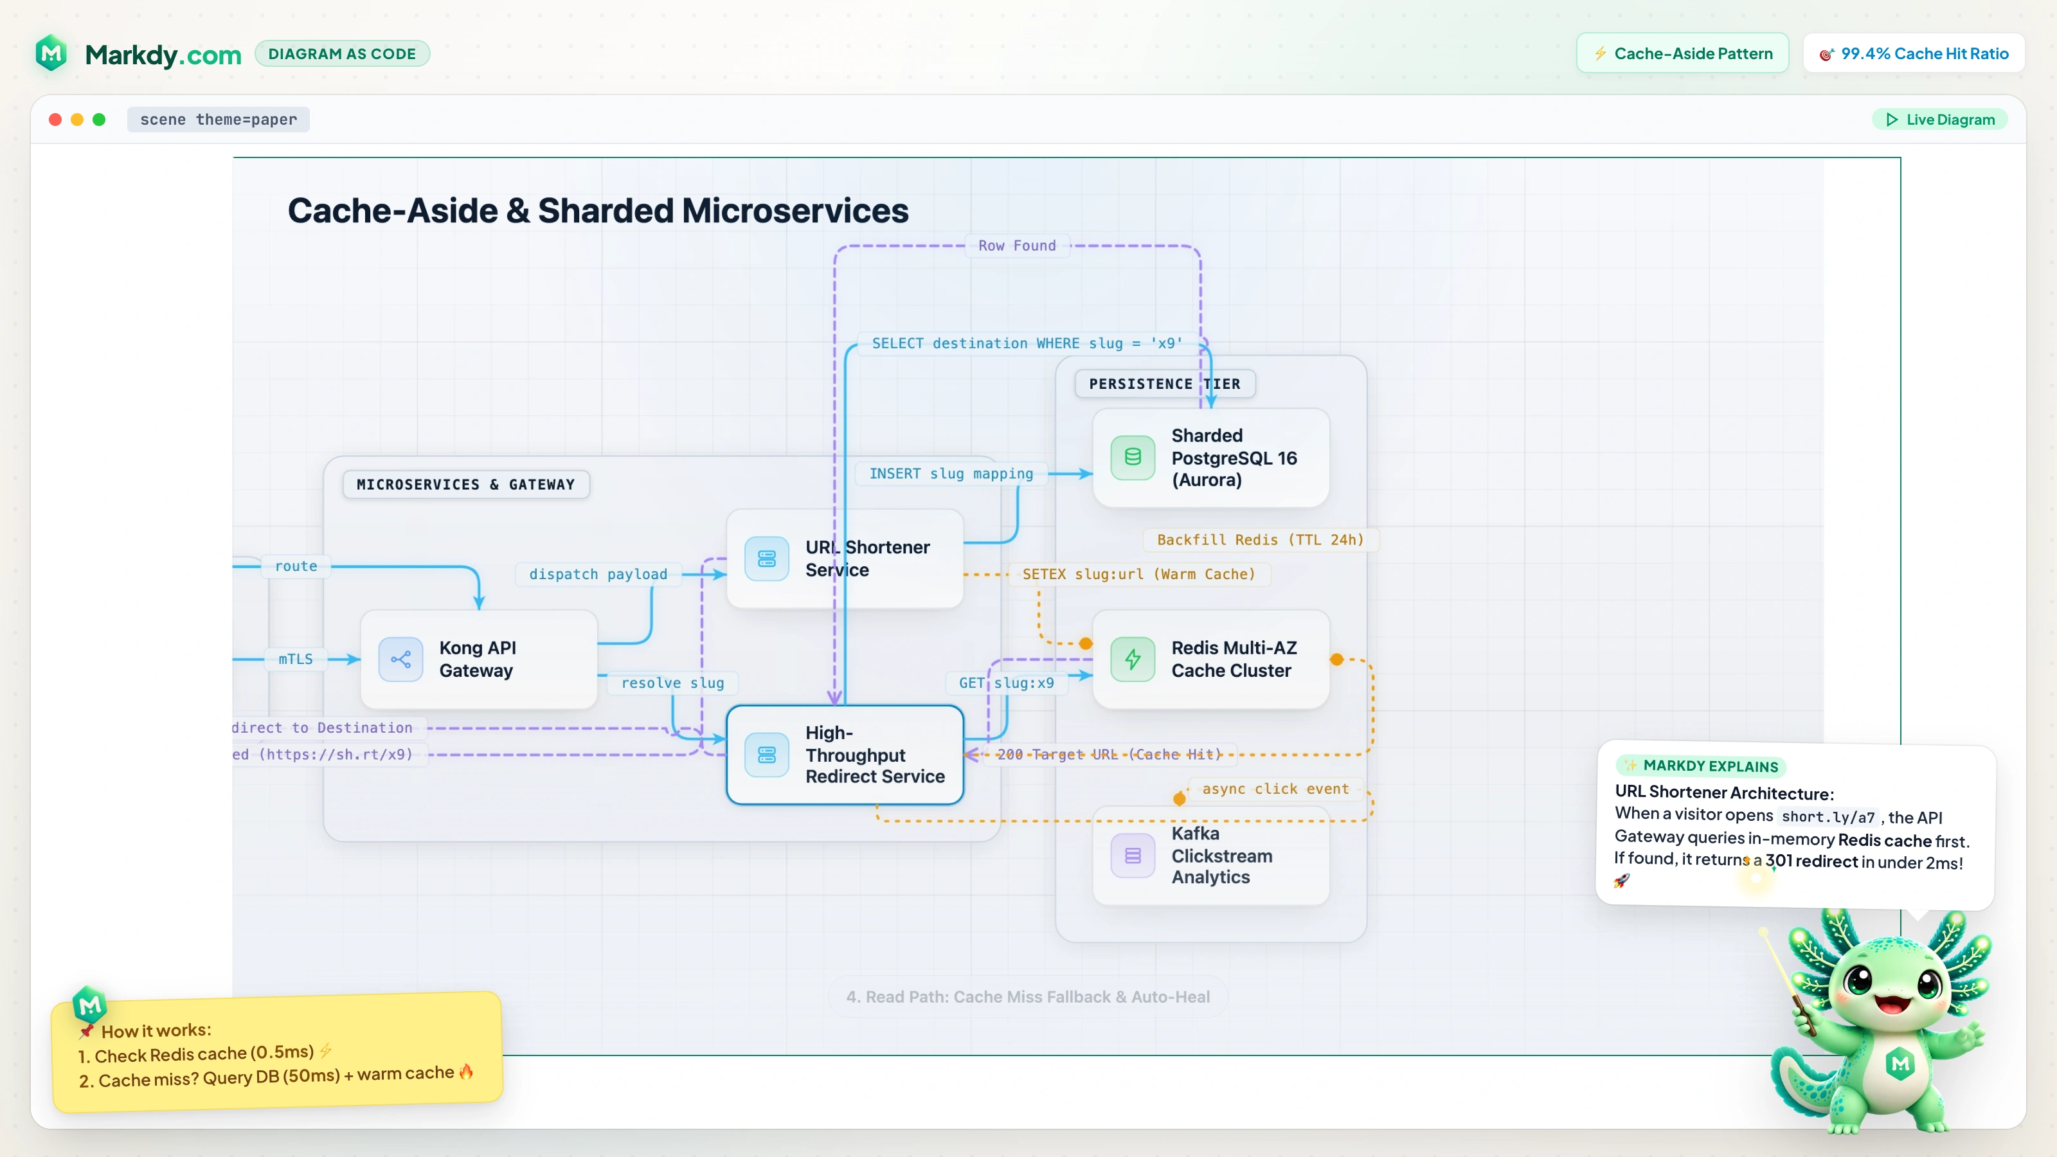Click the share icon on Kong API Gateway
This screenshot has width=2057, height=1157.
pyautogui.click(x=401, y=659)
